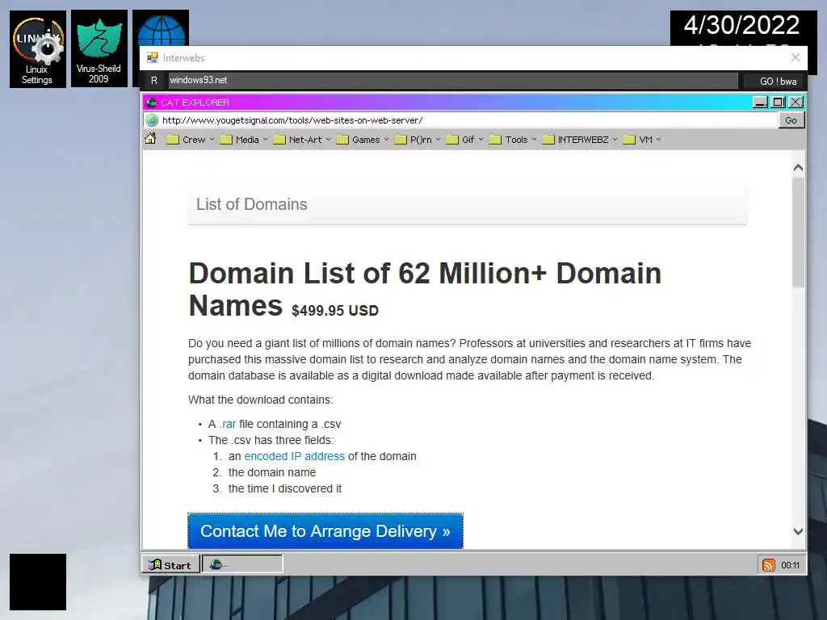
Task: Click the page scroll up arrow
Action: pos(798,168)
